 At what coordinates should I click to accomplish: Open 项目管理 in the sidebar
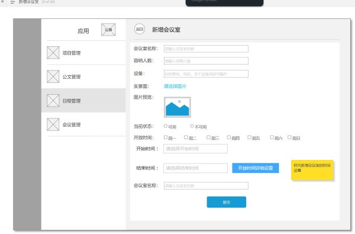[x=83, y=53]
